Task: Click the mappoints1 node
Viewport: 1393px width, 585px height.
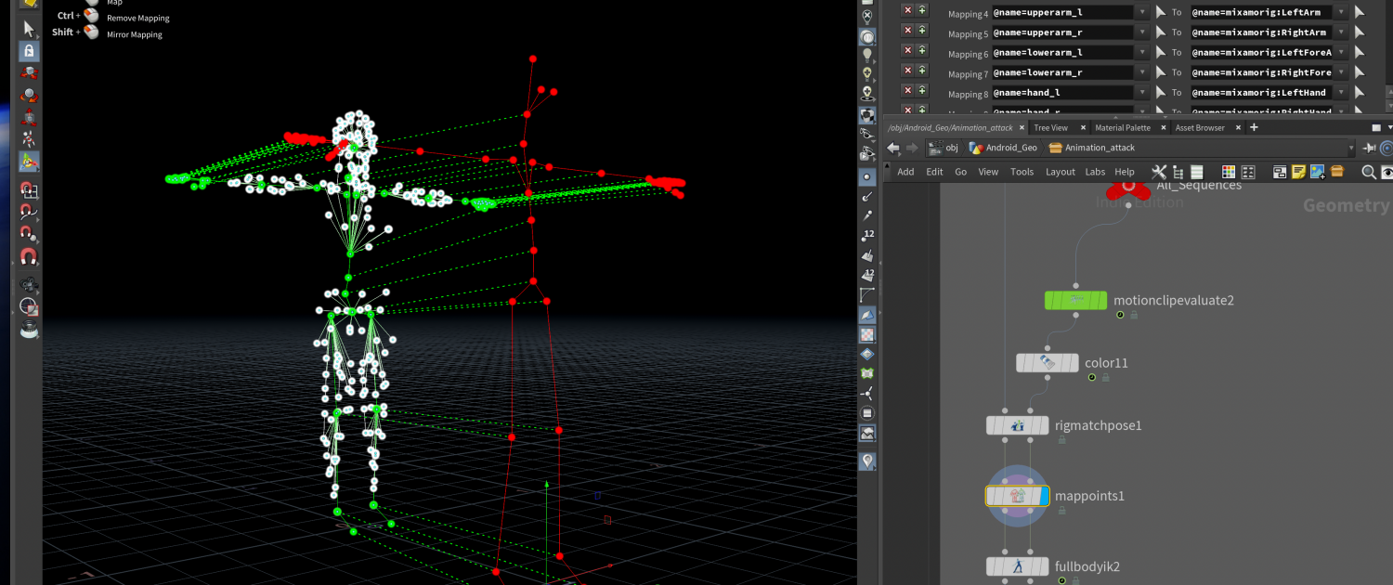Action: click(x=1017, y=496)
